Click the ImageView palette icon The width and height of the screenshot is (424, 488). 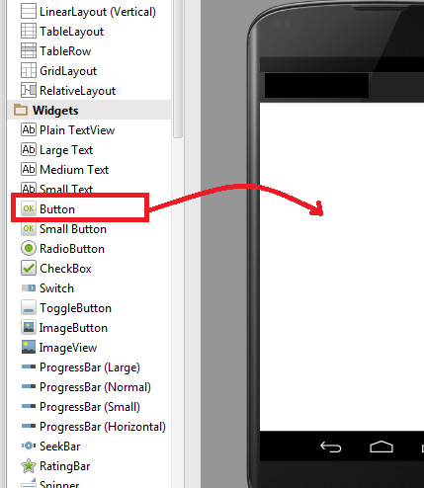pyautogui.click(x=29, y=348)
